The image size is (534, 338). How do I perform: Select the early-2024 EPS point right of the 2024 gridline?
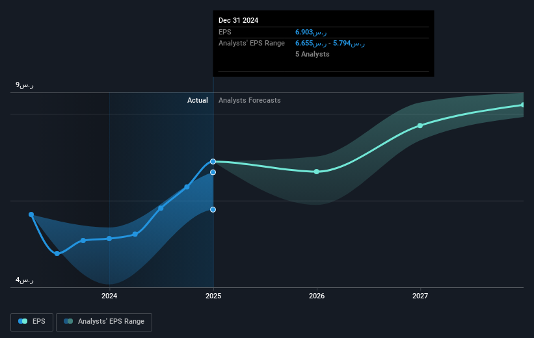(135, 234)
